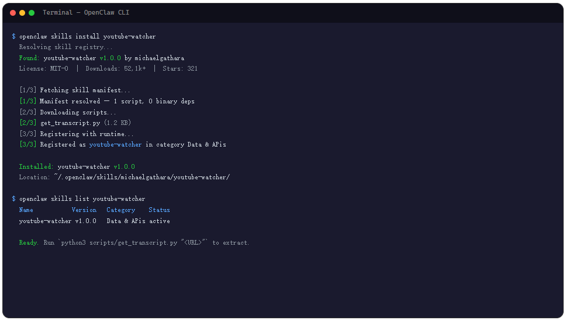This screenshot has width=566, height=320.
Task: Click the yellow minimize window button
Action: click(22, 13)
